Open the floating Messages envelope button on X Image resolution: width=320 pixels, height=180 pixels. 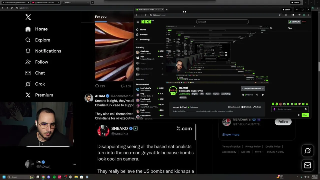tap(308, 165)
